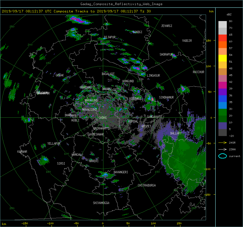Click the KARWAR city label
The height and width of the screenshot is (227, 243).
(x=22, y=152)
